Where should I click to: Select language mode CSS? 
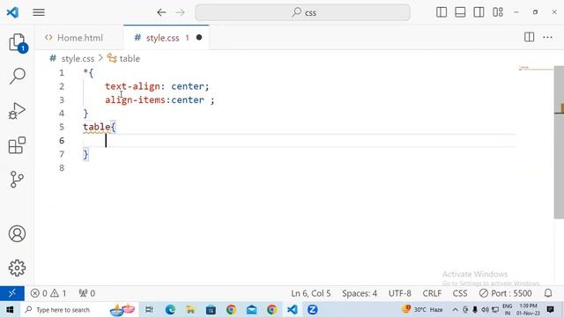tap(460, 293)
